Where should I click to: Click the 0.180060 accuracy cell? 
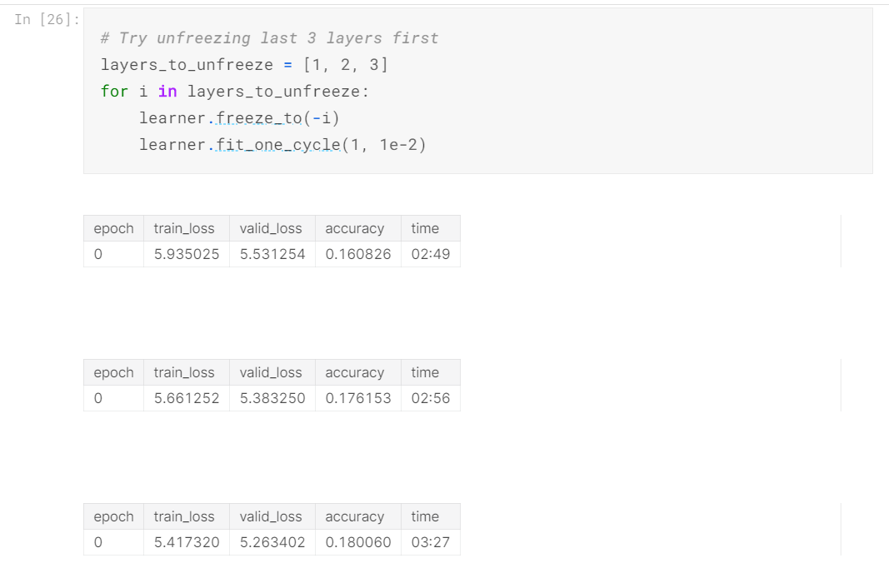[x=358, y=542]
